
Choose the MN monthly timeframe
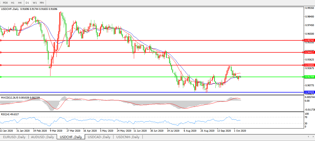[42, 3]
